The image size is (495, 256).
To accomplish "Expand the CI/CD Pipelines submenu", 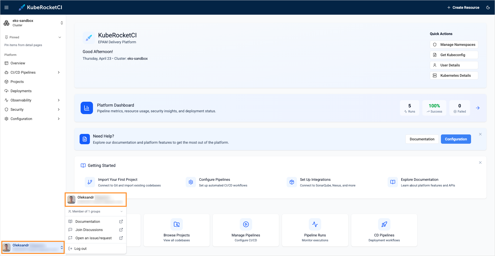I will click(59, 72).
